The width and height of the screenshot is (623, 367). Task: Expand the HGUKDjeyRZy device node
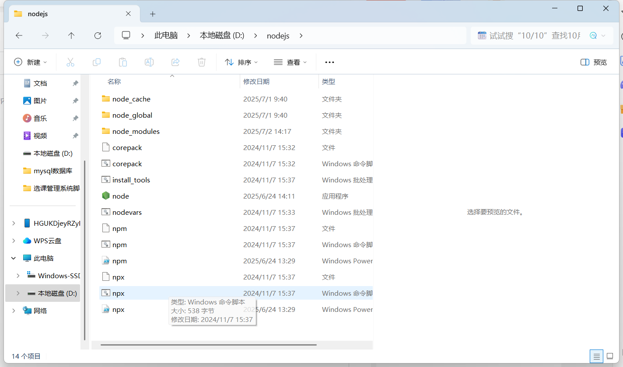(x=14, y=223)
